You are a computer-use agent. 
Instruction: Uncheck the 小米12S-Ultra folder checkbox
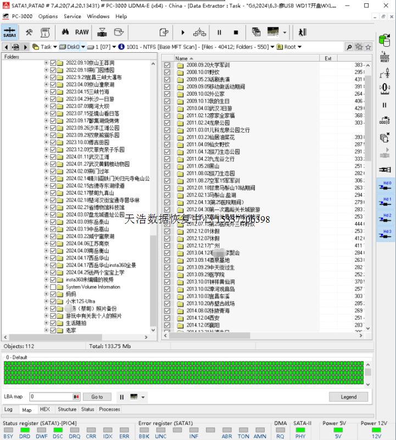[53, 301]
